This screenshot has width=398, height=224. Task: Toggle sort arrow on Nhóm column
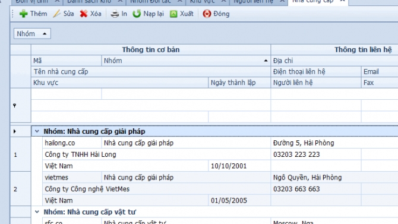point(266,61)
